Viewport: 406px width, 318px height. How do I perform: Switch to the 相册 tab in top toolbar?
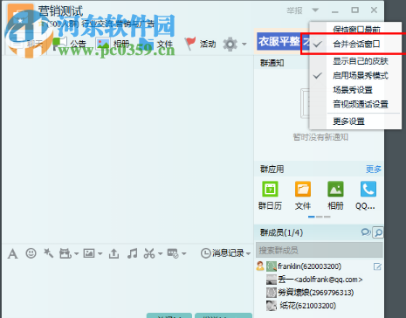point(113,45)
